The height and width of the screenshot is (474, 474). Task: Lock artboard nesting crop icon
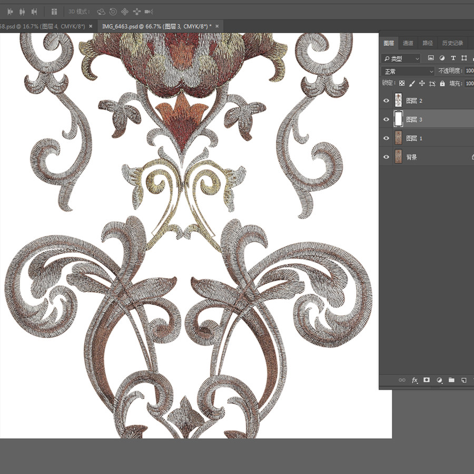pos(432,83)
